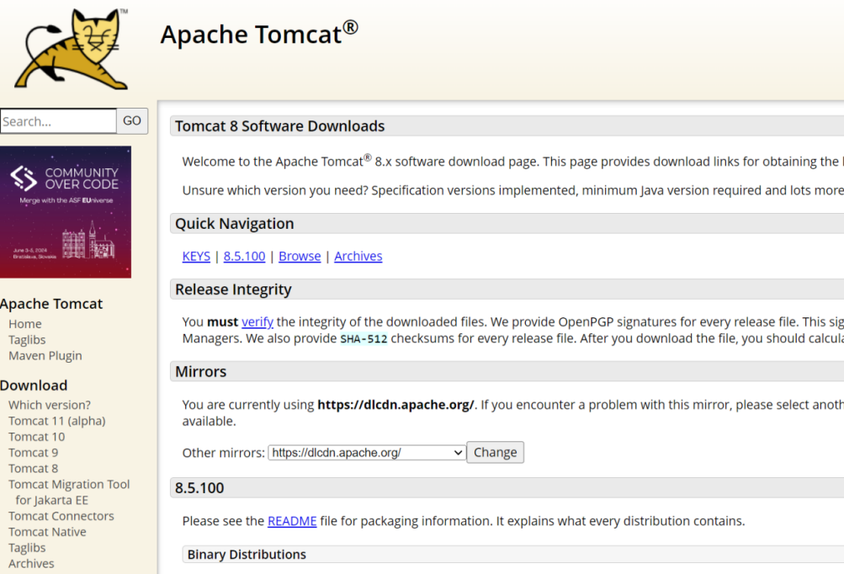
Task: Open the KEYS link
Action: pyautogui.click(x=196, y=257)
